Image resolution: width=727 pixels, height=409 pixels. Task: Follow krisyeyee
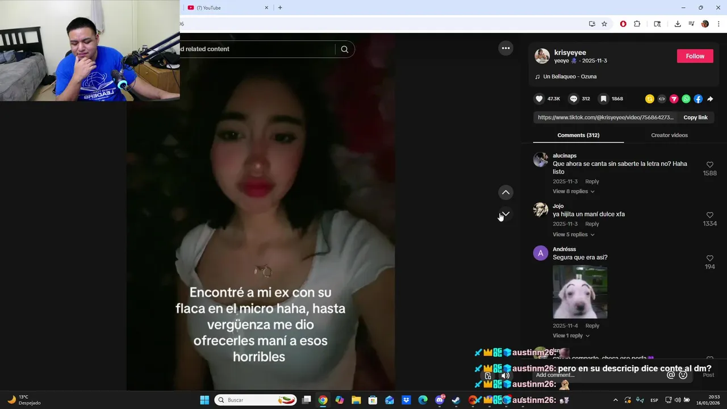coord(695,56)
